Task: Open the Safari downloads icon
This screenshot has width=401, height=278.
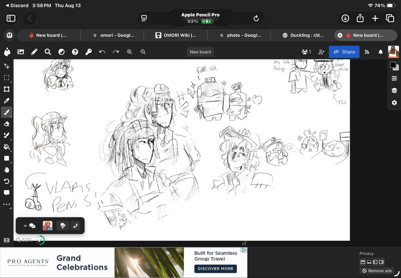Action: click(x=345, y=18)
